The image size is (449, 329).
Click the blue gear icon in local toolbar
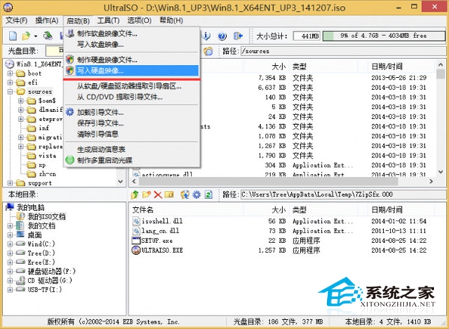(197, 194)
